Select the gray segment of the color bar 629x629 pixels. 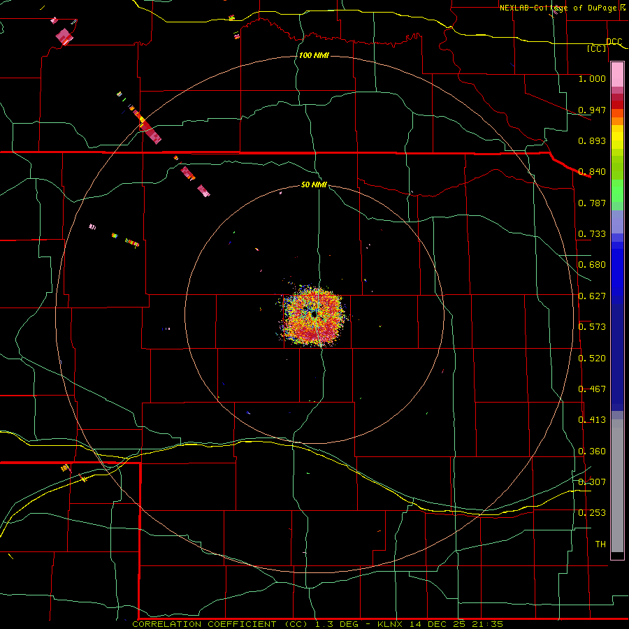click(617, 486)
